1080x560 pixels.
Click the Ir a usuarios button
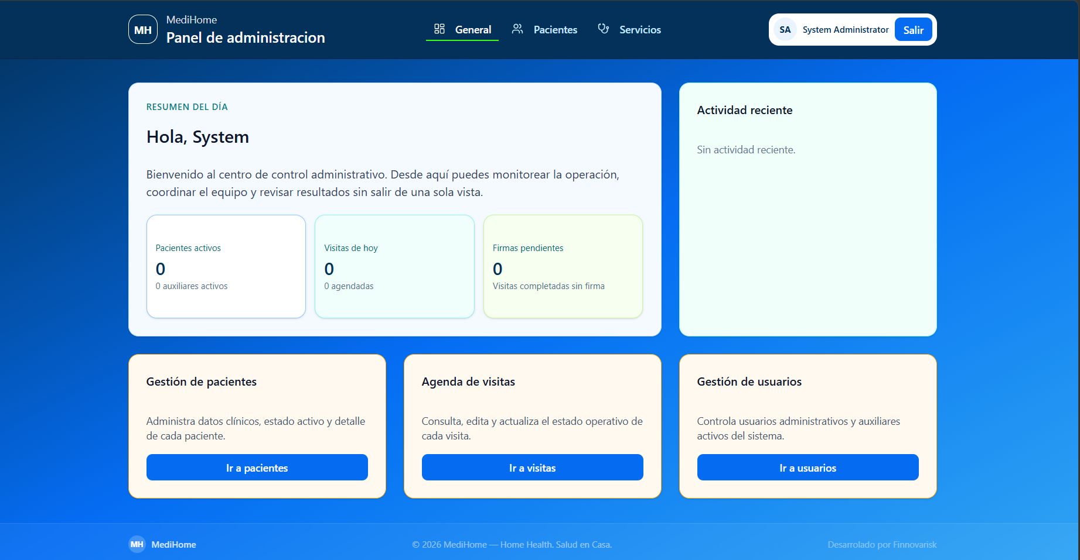[808, 468]
